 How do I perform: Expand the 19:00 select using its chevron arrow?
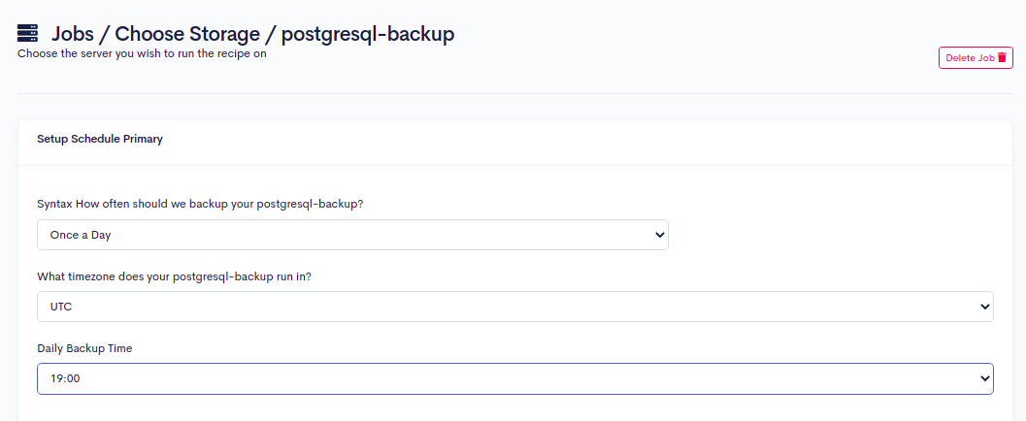pos(985,378)
